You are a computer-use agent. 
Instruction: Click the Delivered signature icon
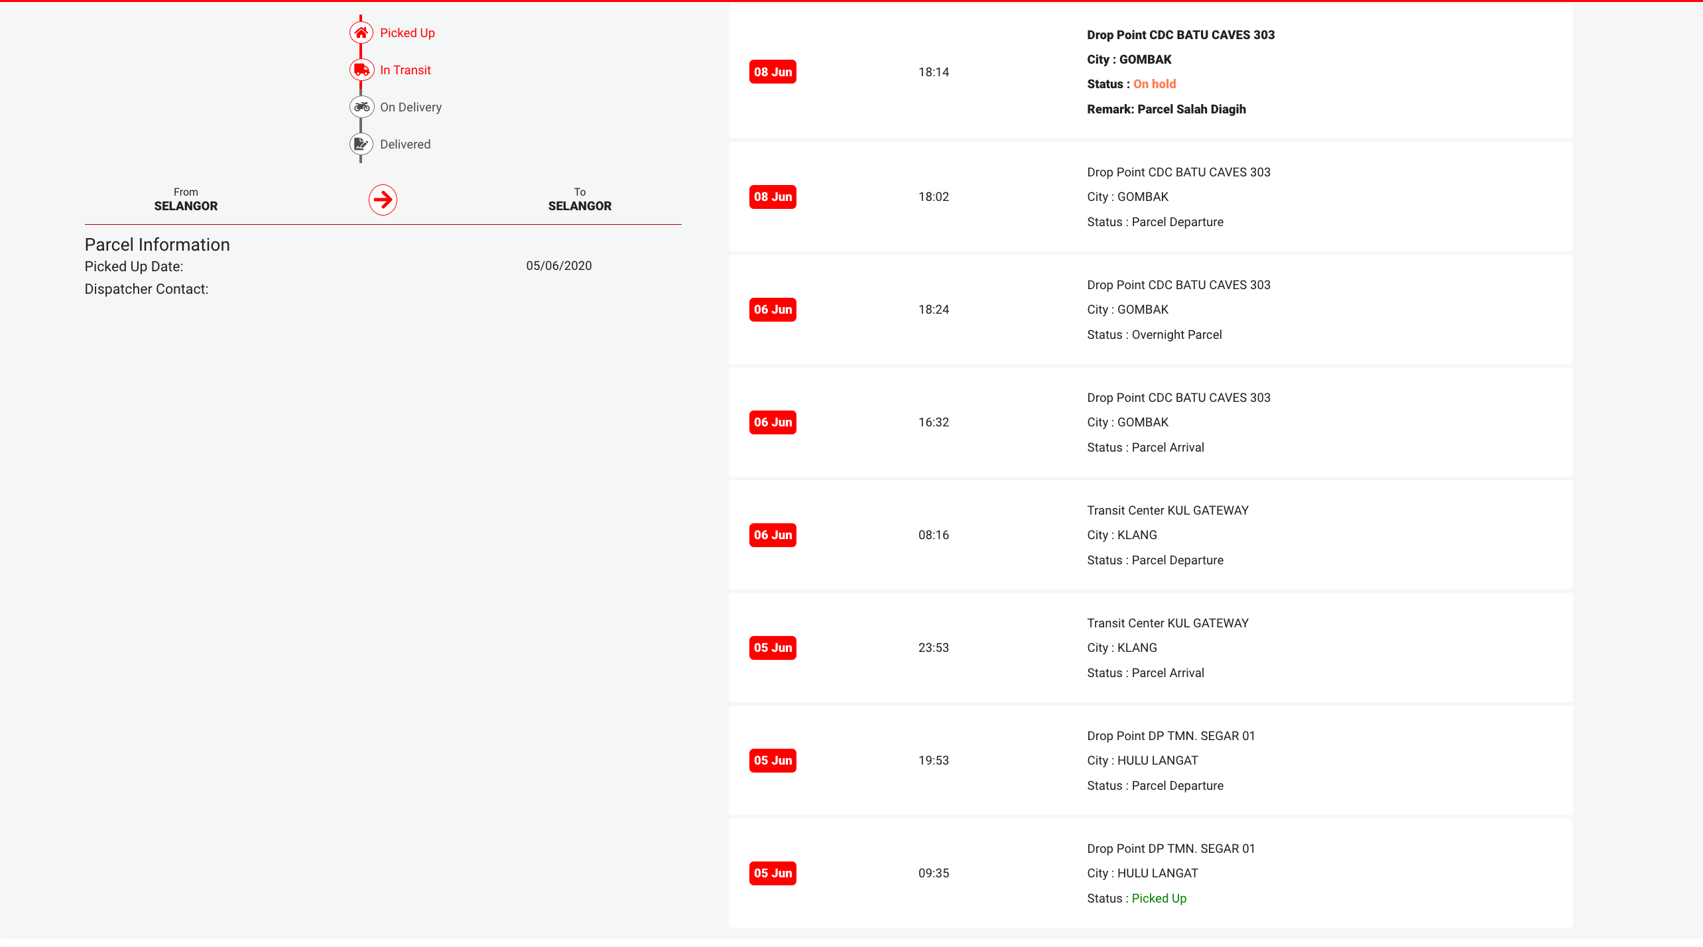pyautogui.click(x=361, y=144)
